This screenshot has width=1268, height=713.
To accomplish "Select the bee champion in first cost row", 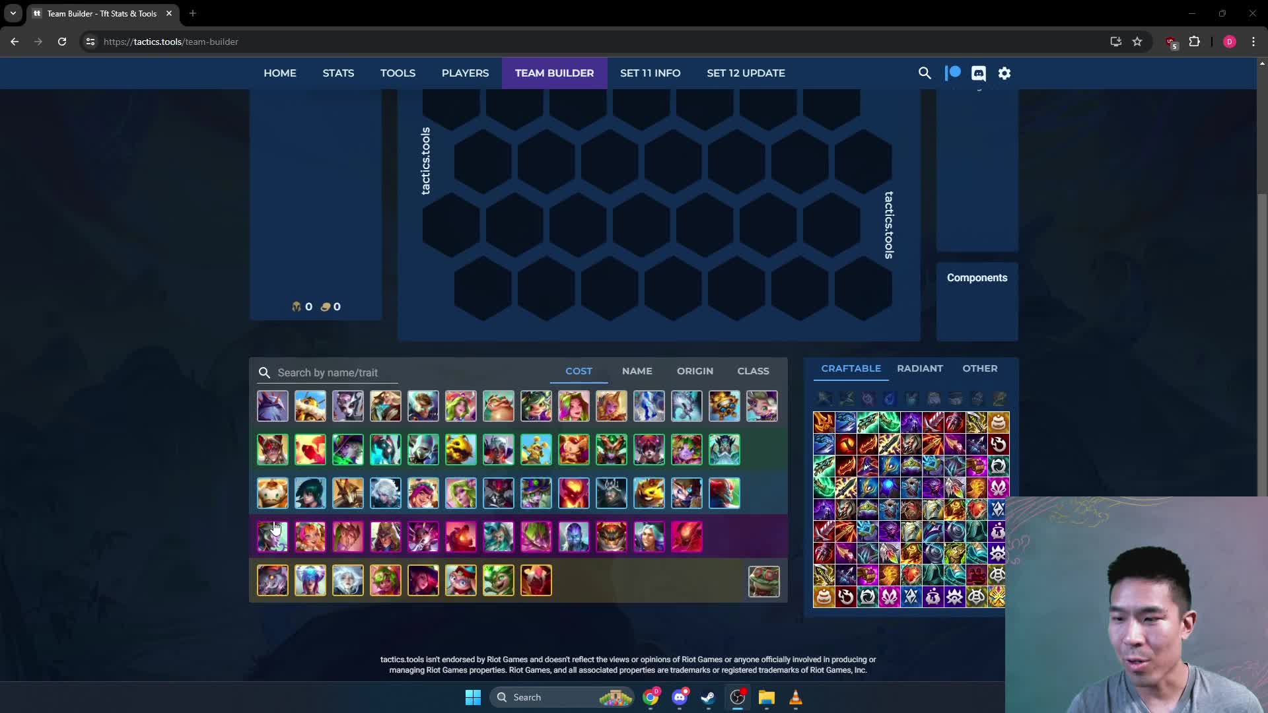I will click(310, 406).
